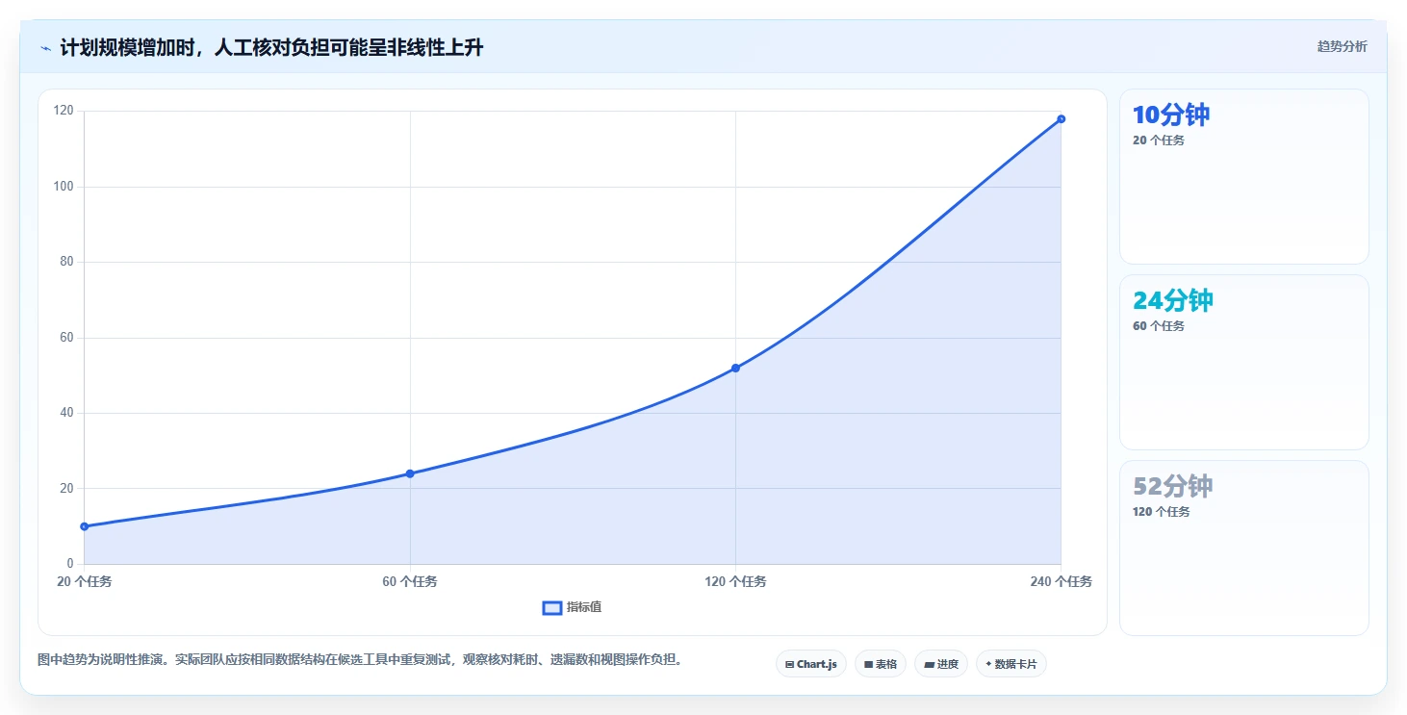Click the x-axis label 240 个任务
This screenshot has width=1407, height=715.
(1061, 581)
